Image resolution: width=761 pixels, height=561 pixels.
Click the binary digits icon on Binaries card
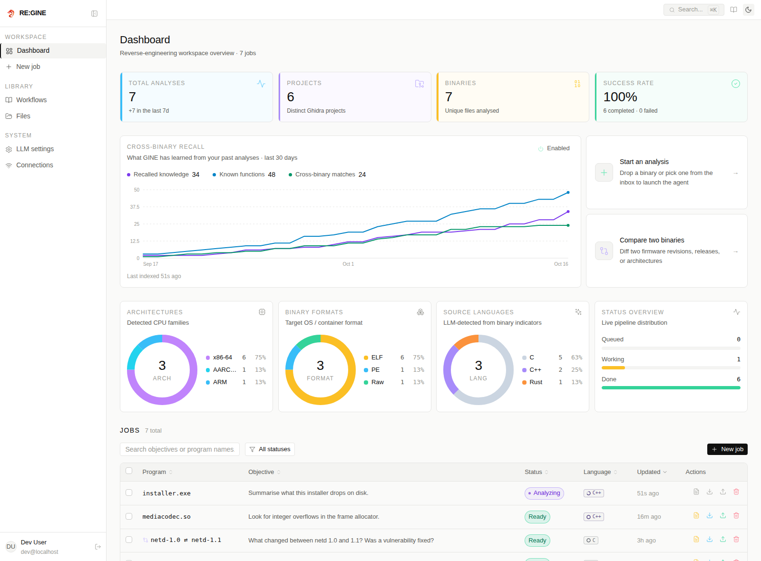click(x=577, y=84)
